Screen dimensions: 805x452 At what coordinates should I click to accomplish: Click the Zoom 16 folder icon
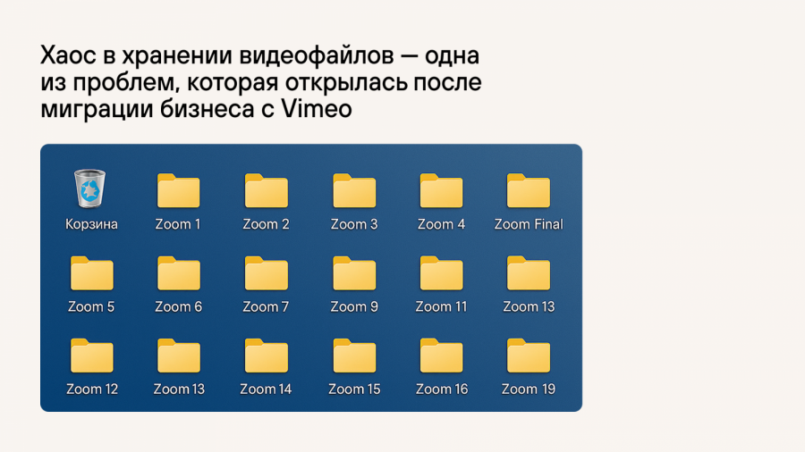pos(441,356)
